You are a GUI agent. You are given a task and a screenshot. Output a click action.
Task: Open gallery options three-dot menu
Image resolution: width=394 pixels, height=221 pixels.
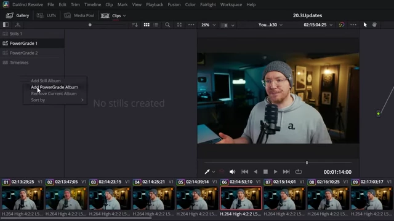191,25
